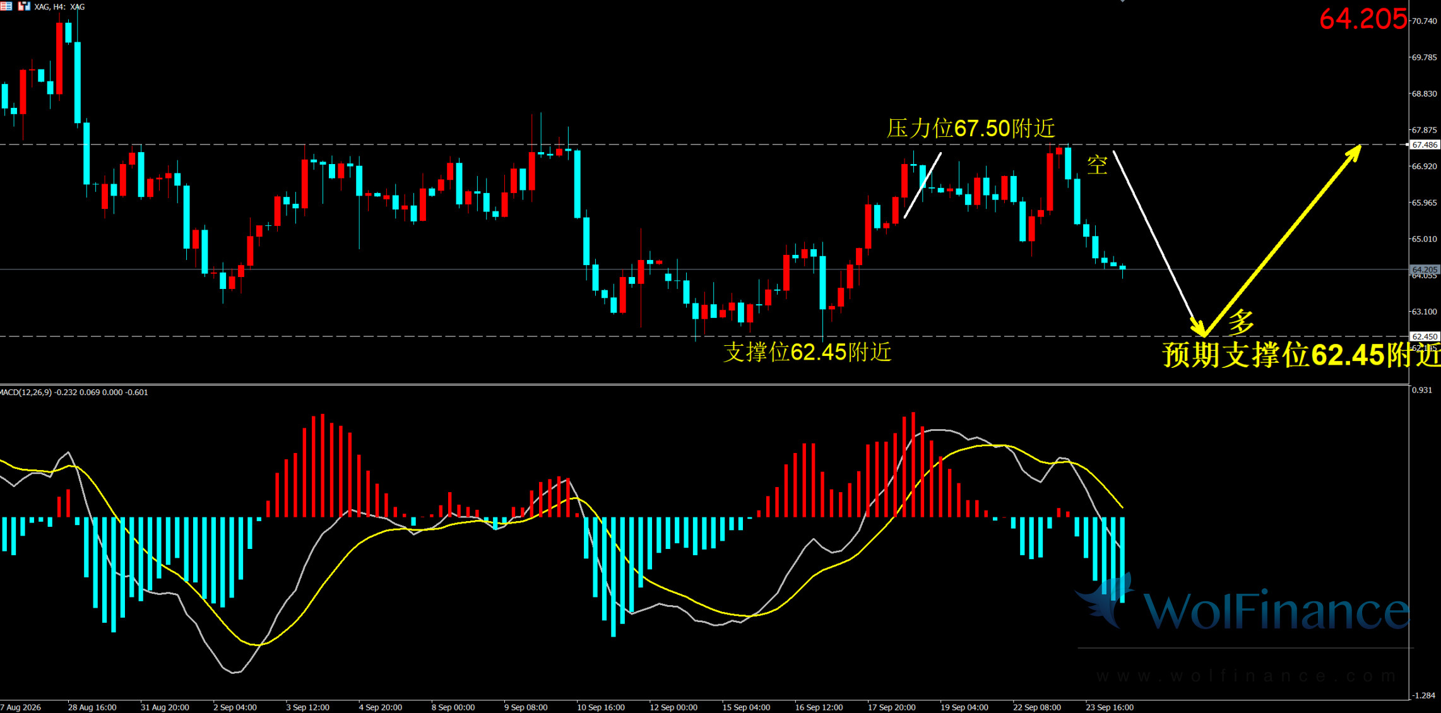Select the 支撑位62.45附近 text label
This screenshot has width=1441, height=713.
click(x=807, y=351)
